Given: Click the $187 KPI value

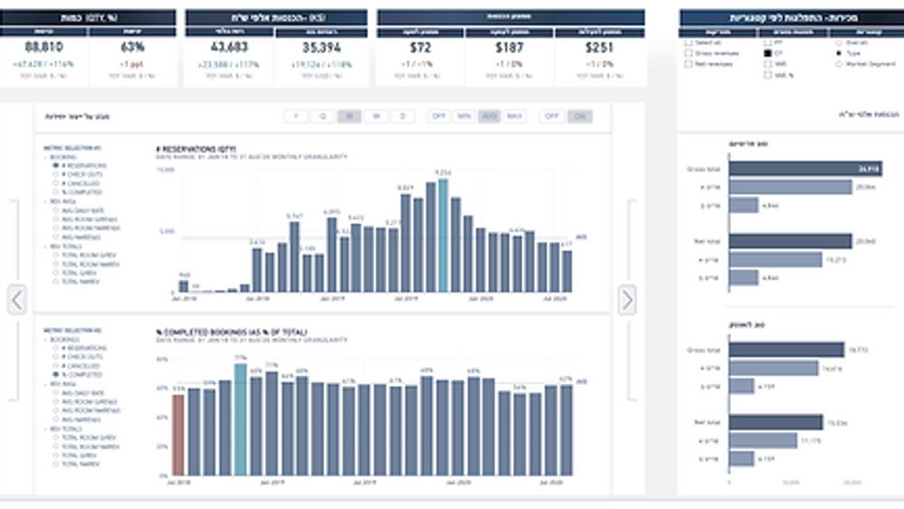Looking at the screenshot, I should (509, 47).
